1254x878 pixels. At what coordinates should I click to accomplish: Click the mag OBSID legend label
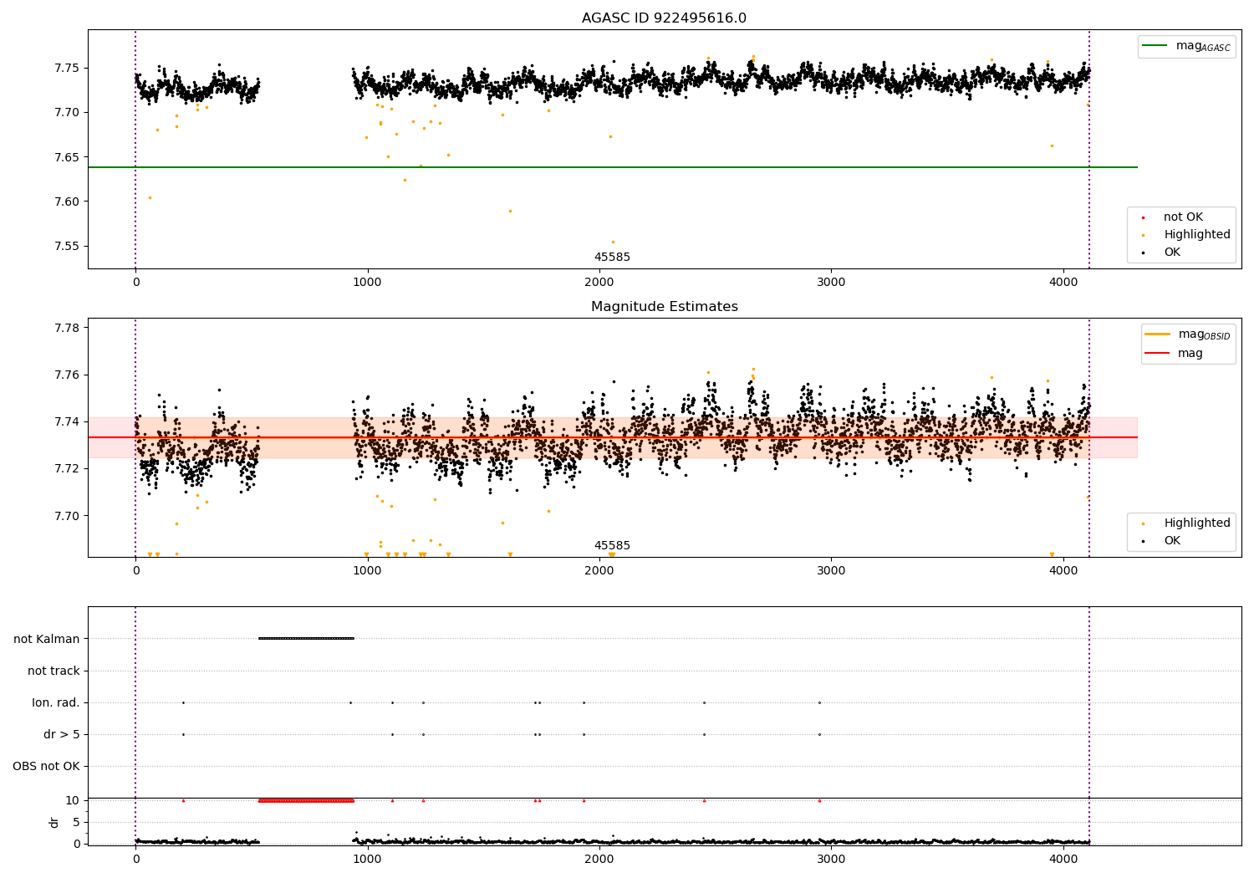tap(1204, 334)
